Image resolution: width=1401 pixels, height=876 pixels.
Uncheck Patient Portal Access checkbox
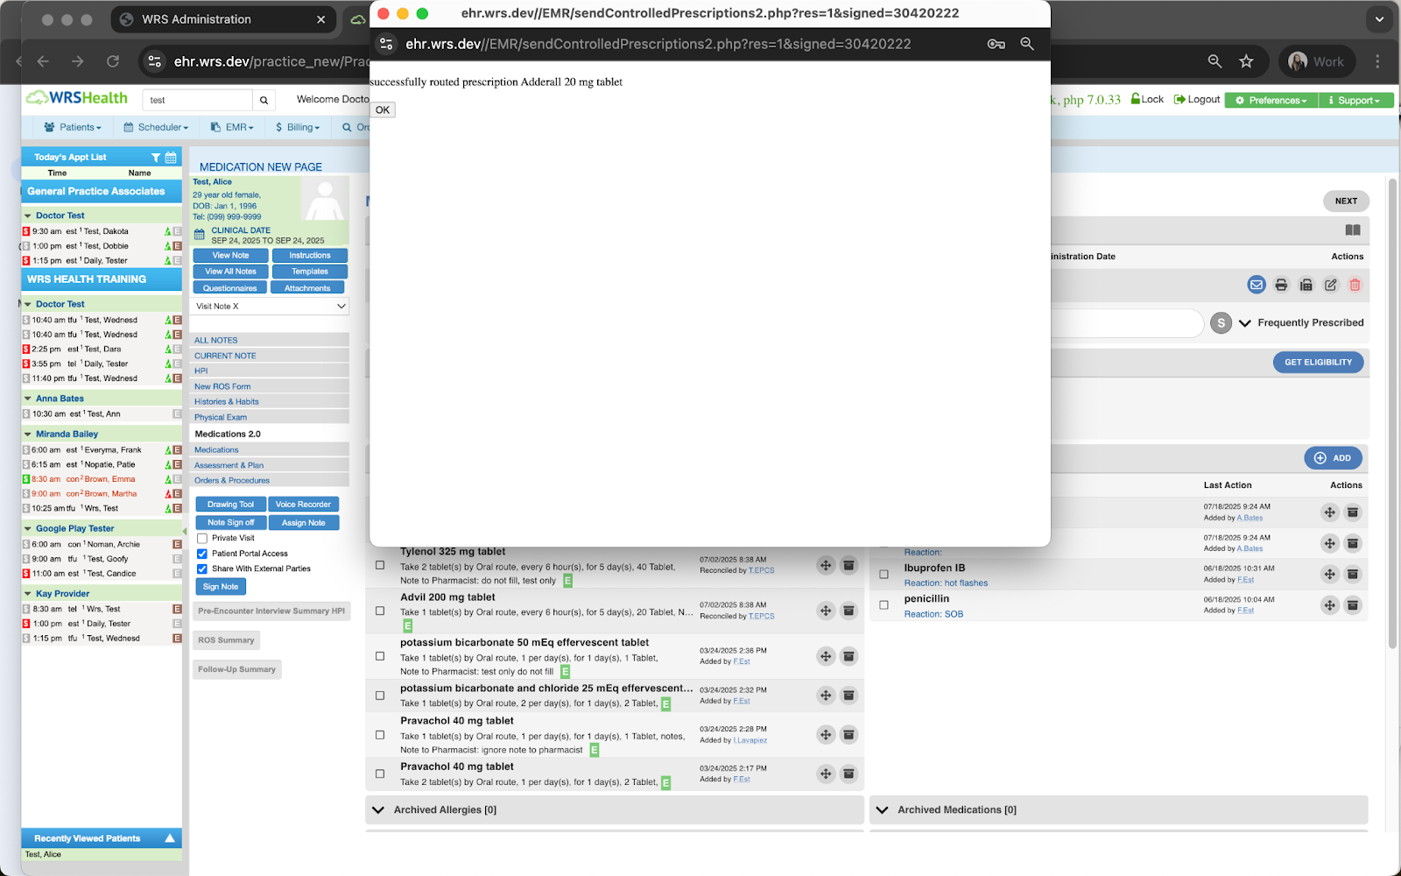click(202, 554)
